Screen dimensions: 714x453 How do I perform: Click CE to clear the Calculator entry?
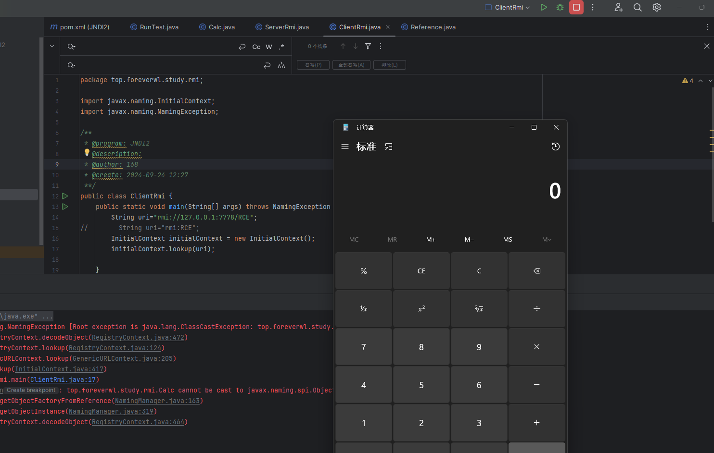point(421,271)
